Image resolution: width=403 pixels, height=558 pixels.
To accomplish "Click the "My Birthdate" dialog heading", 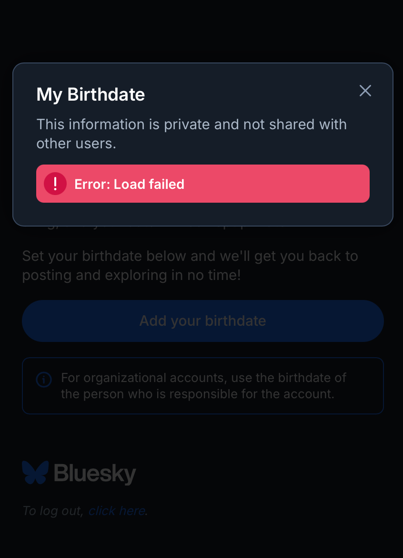I will click(x=91, y=94).
